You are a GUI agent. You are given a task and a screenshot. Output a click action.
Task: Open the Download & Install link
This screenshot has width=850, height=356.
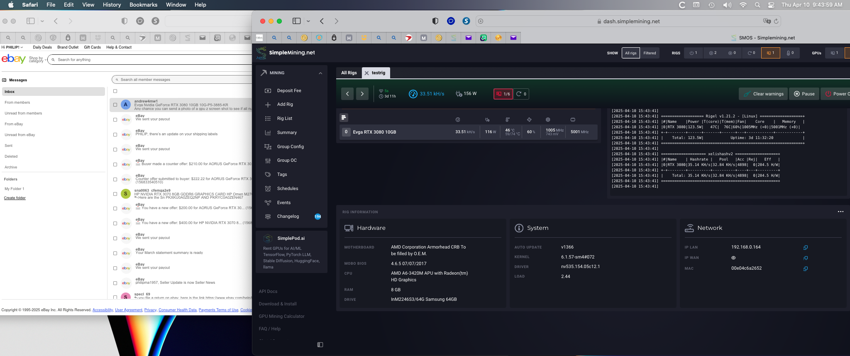pos(278,304)
